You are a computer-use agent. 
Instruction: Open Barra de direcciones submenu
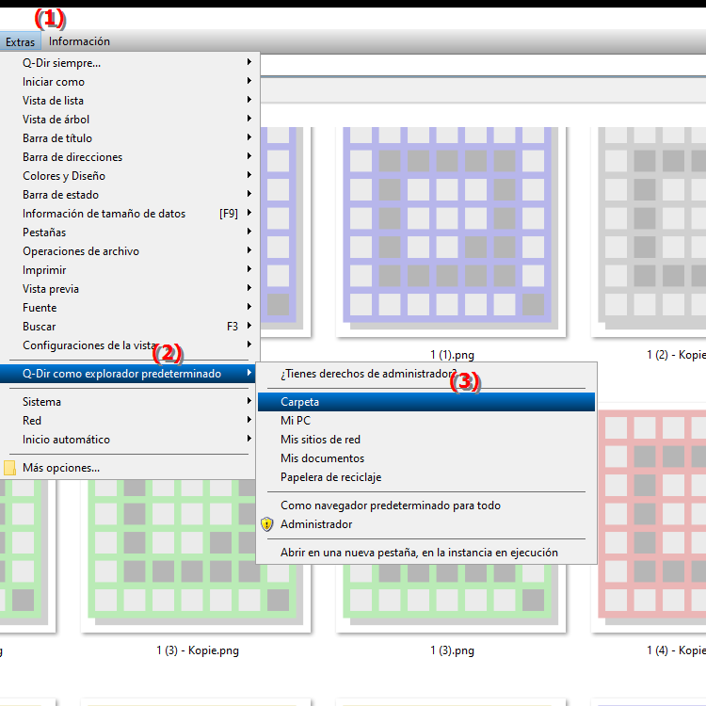point(130,157)
